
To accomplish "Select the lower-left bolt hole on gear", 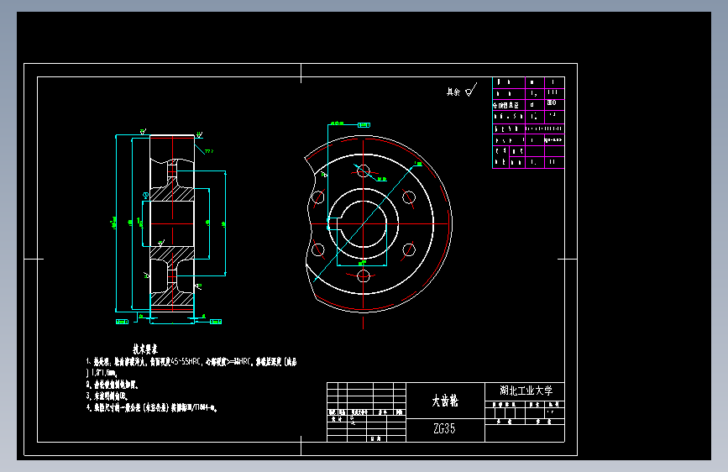I will pos(318,249).
